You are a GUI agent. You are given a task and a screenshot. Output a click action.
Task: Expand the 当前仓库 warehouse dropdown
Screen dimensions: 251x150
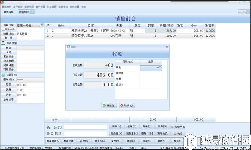[42, 25]
